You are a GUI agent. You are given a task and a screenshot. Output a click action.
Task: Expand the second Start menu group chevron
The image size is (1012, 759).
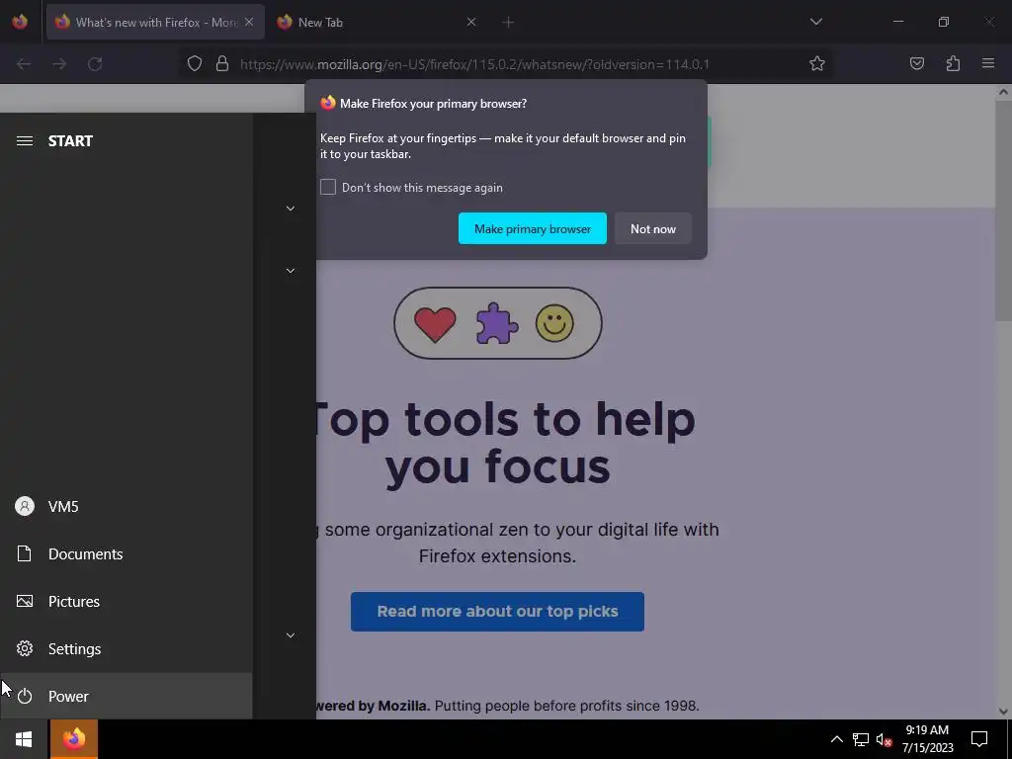coord(291,271)
